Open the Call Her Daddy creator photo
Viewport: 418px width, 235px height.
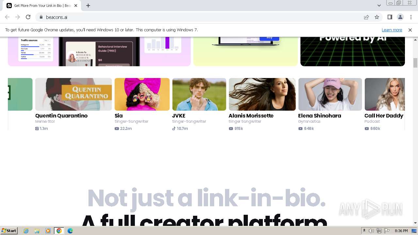385,94
